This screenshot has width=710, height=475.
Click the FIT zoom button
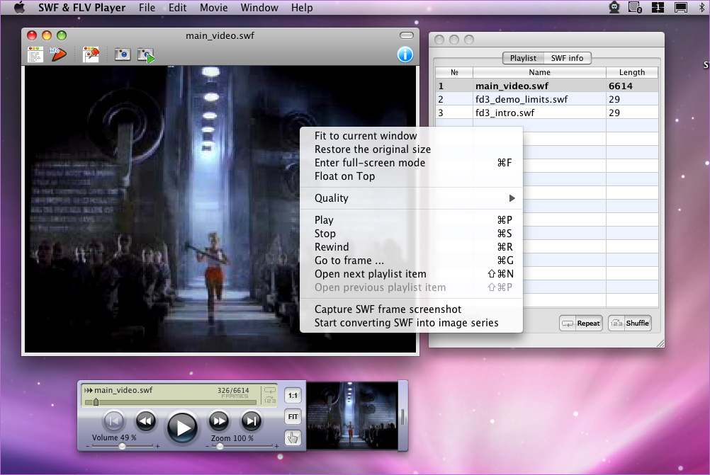(293, 417)
